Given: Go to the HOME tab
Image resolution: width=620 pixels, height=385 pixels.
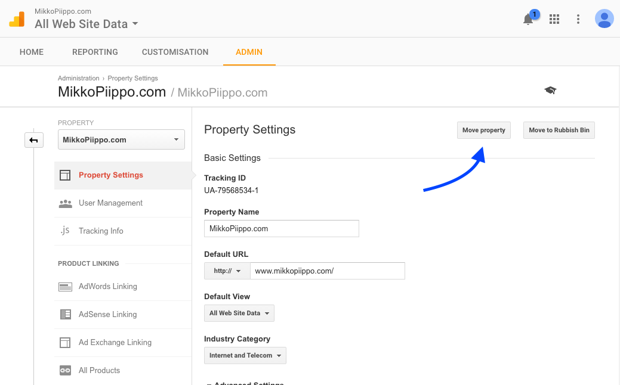Looking at the screenshot, I should point(32,52).
